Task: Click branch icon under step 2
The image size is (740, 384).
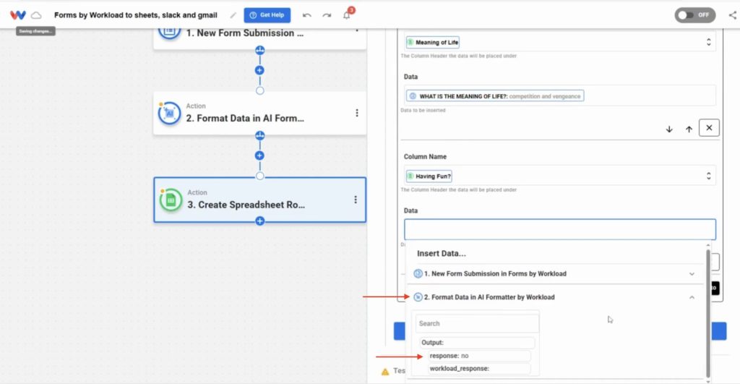Action: [259, 135]
